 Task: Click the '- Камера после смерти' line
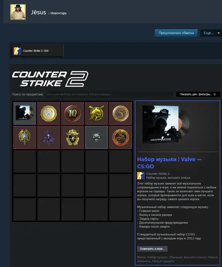(x=153, y=227)
